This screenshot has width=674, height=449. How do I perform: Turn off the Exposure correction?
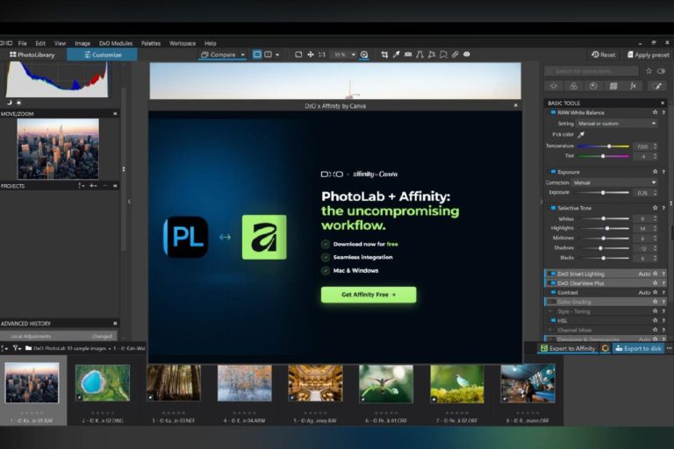[553, 171]
